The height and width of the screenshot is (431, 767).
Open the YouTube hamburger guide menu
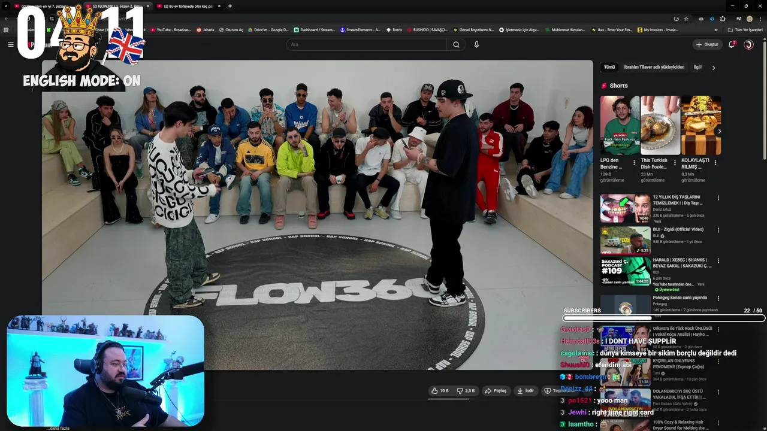10,44
